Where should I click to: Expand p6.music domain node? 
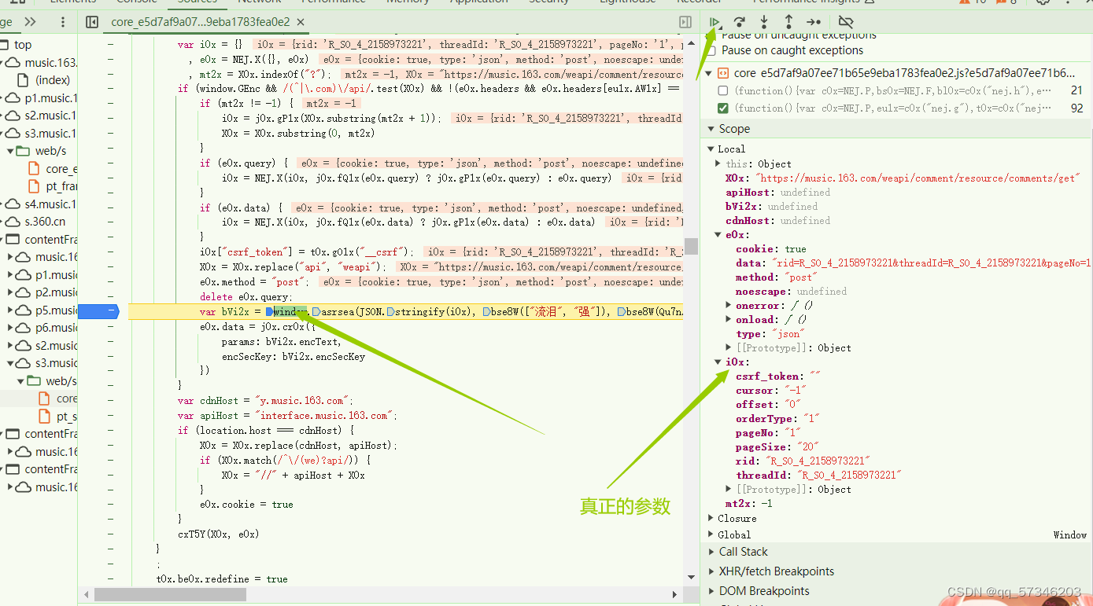point(11,328)
